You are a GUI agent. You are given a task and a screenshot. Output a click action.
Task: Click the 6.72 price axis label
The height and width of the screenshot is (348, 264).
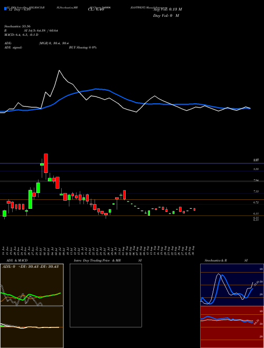(256, 202)
